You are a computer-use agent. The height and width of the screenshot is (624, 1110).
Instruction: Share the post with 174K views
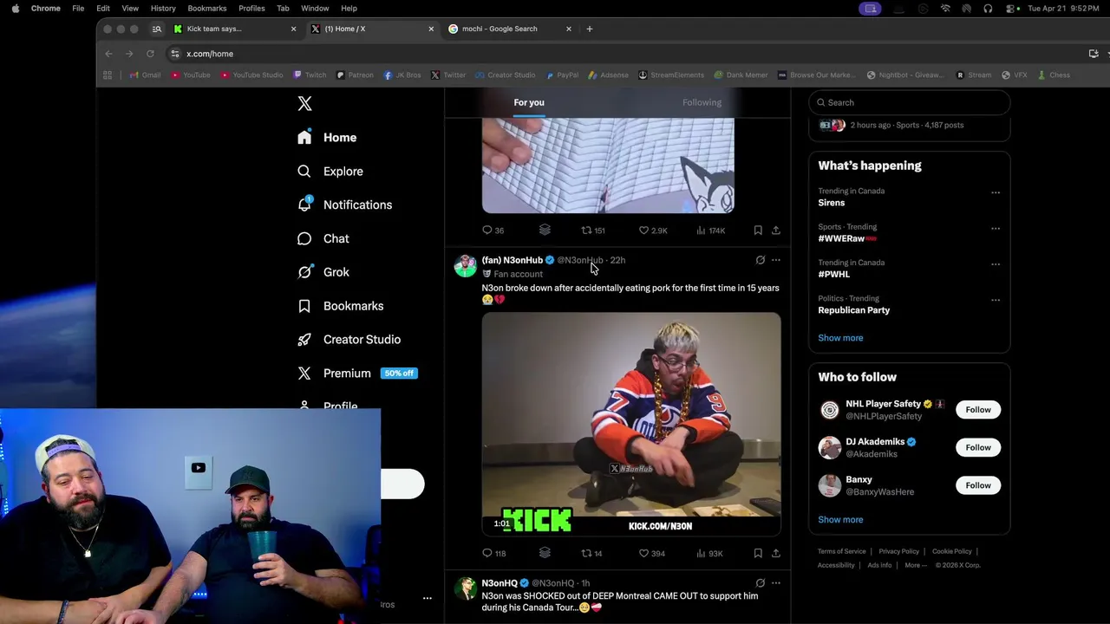(x=776, y=231)
